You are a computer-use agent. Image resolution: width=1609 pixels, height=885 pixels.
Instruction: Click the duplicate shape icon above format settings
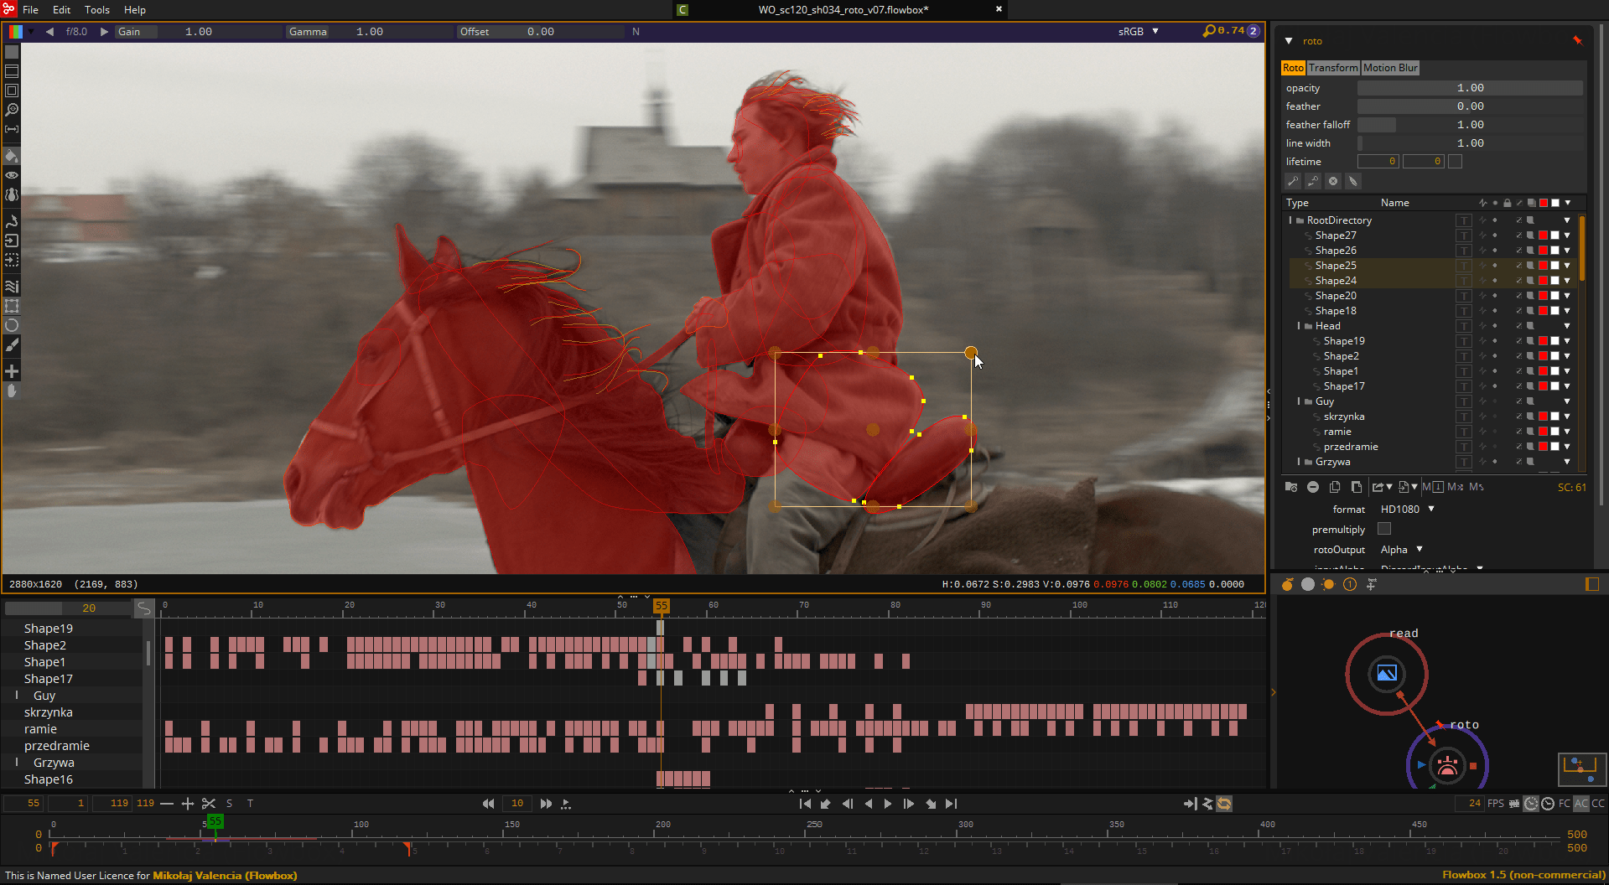pos(1335,487)
